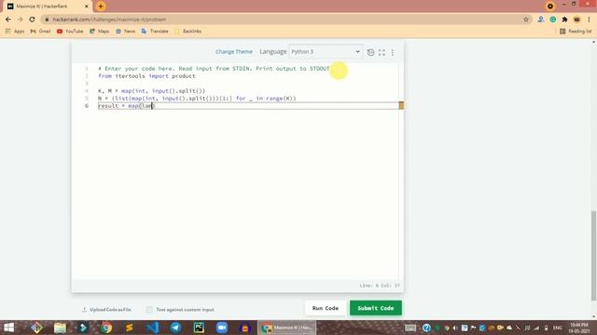Open the Chrome profile avatar
Viewport: 597px width, 335px height.
[x=576, y=20]
